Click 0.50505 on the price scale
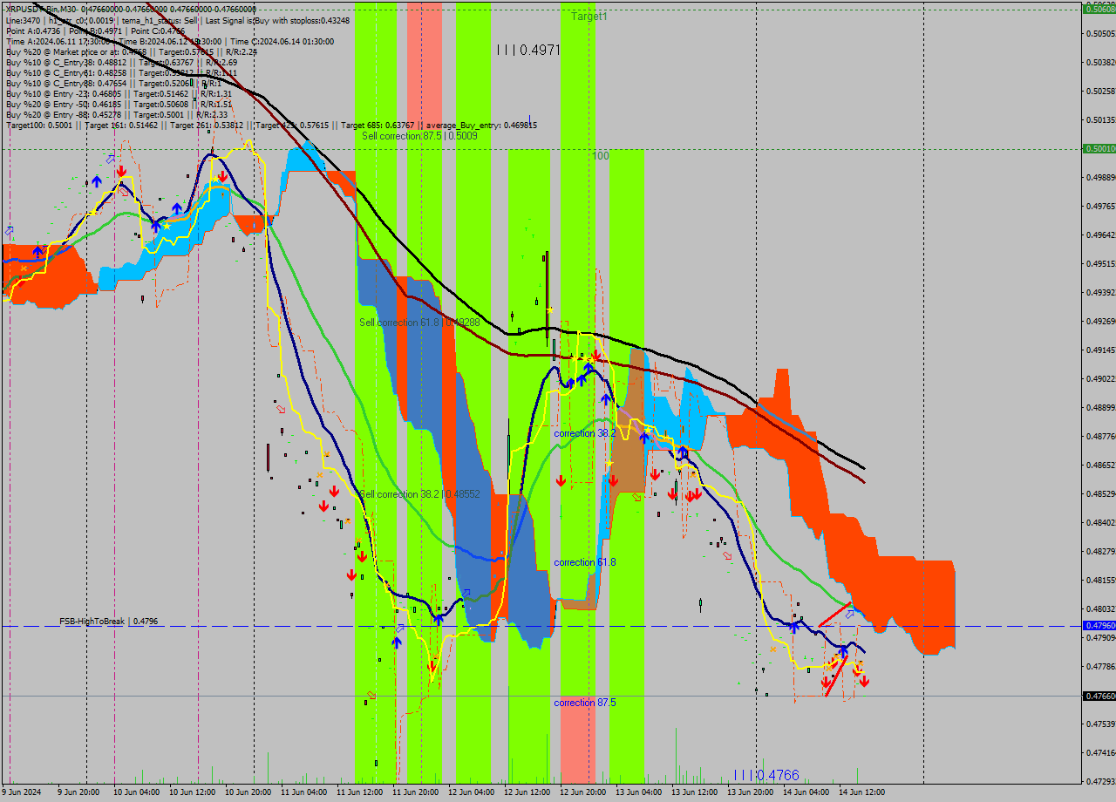The width and height of the screenshot is (1116, 802). click(x=1100, y=34)
